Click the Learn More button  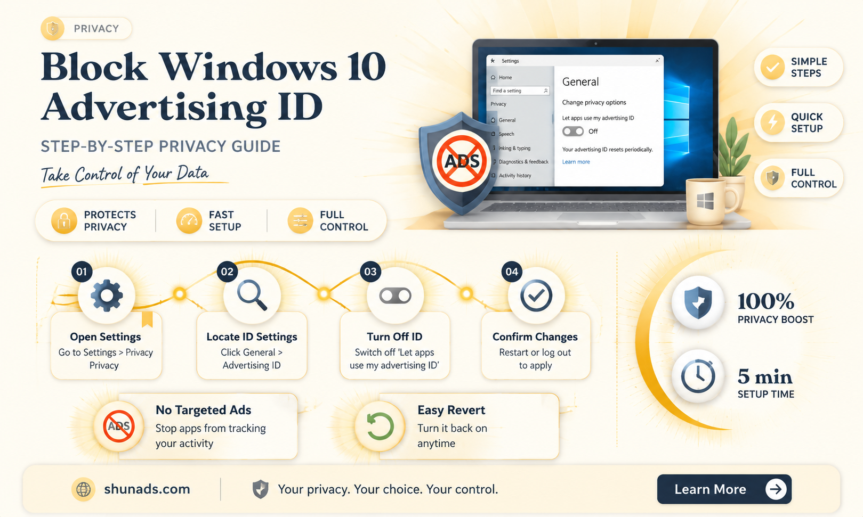(724, 489)
